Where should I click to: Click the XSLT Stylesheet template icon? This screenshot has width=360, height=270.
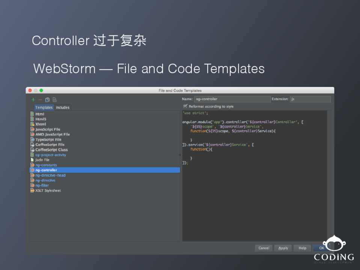(32, 190)
